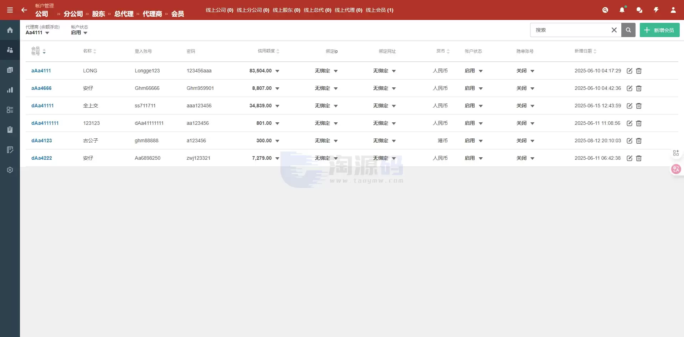Go to 分公司 breadcrumb tab
This screenshot has width=684, height=337.
[73, 14]
